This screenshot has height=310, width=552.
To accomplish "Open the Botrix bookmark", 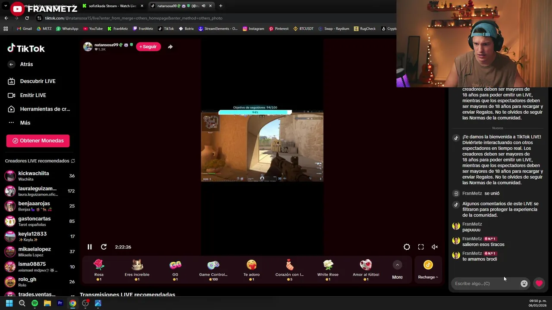I will [x=186, y=29].
